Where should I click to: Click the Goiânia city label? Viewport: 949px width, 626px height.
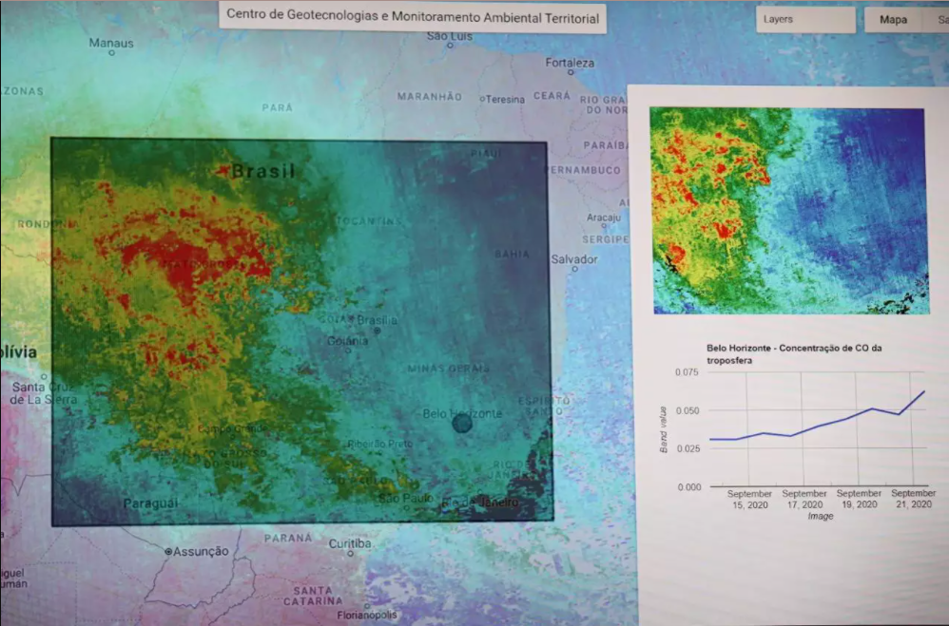click(x=346, y=341)
